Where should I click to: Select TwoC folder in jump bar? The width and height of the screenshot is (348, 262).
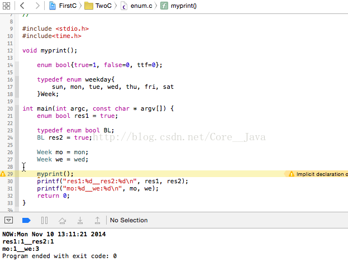(103, 6)
